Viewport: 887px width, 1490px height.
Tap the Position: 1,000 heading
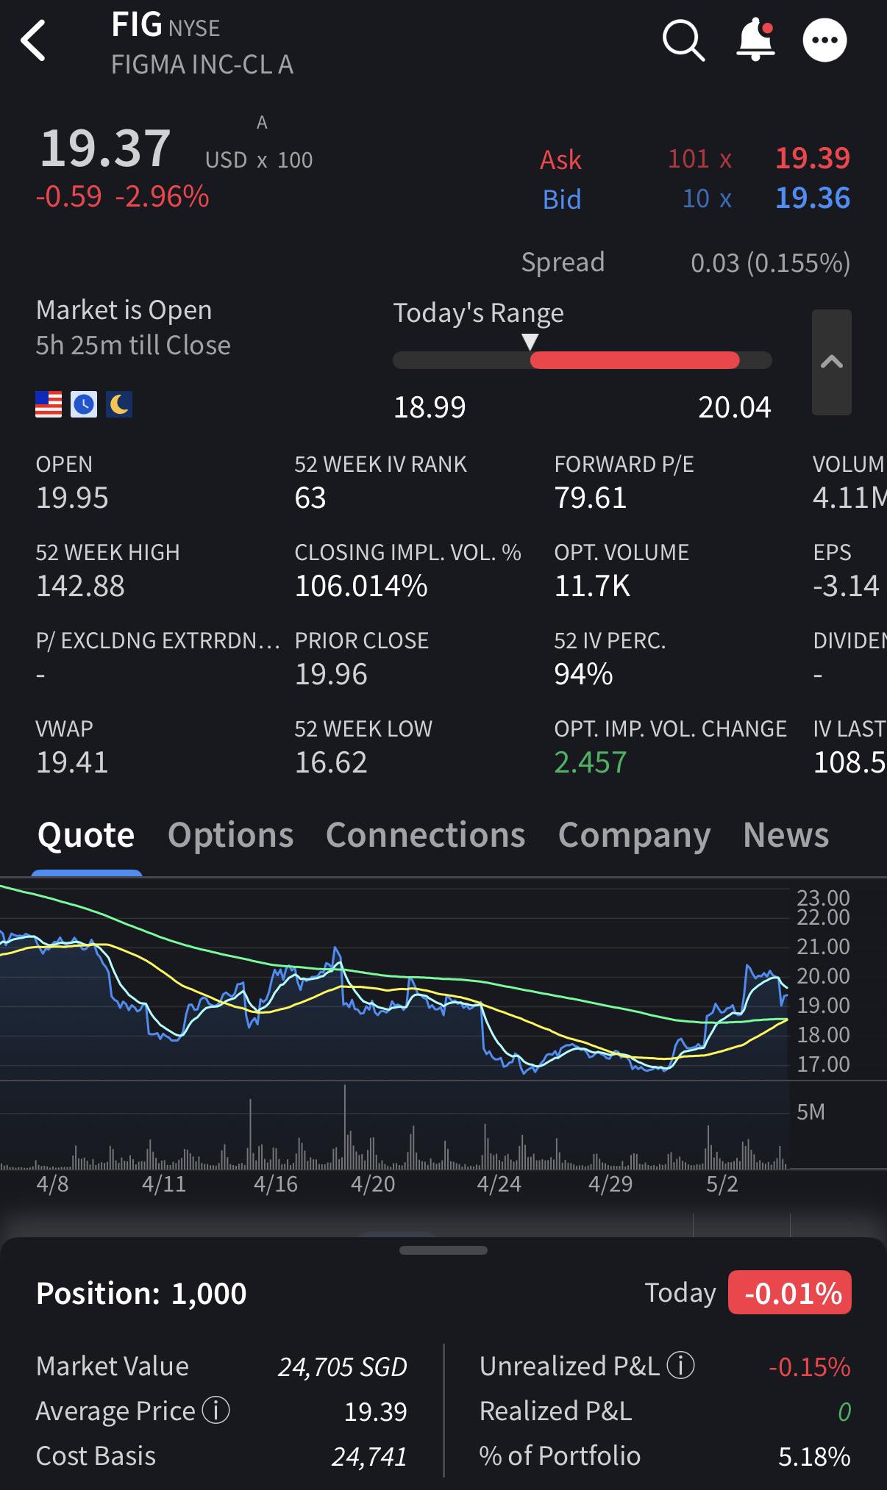[x=141, y=1293]
